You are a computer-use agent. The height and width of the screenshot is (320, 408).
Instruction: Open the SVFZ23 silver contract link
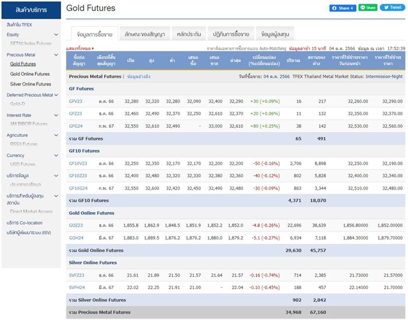pos(77,275)
